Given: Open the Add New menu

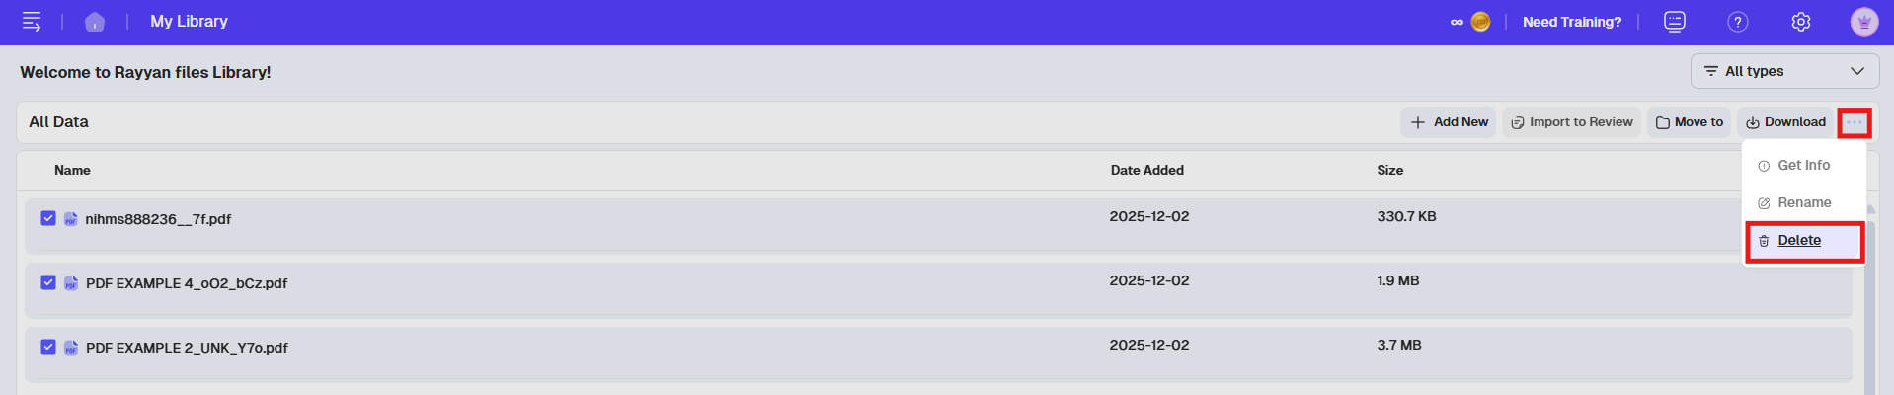Looking at the screenshot, I should point(1449,122).
